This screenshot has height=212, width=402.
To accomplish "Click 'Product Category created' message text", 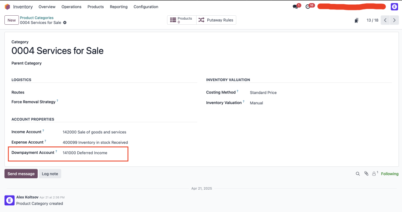I will pos(40,203).
